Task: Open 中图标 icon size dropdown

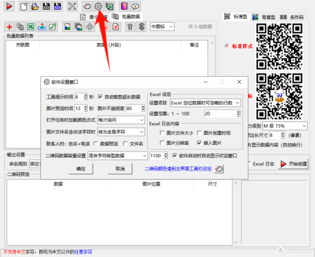Action: [x=162, y=27]
